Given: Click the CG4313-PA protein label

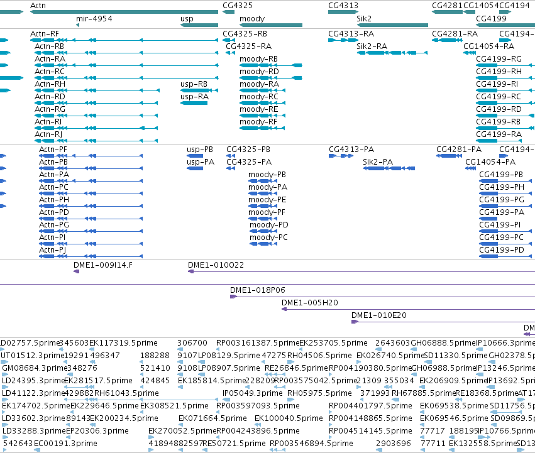Looking at the screenshot, I should pos(351,150).
